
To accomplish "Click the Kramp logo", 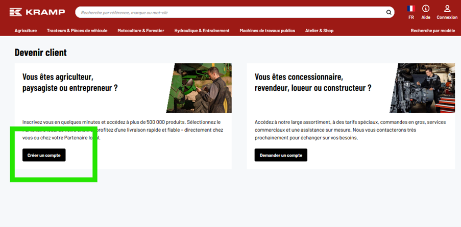I will tap(37, 12).
